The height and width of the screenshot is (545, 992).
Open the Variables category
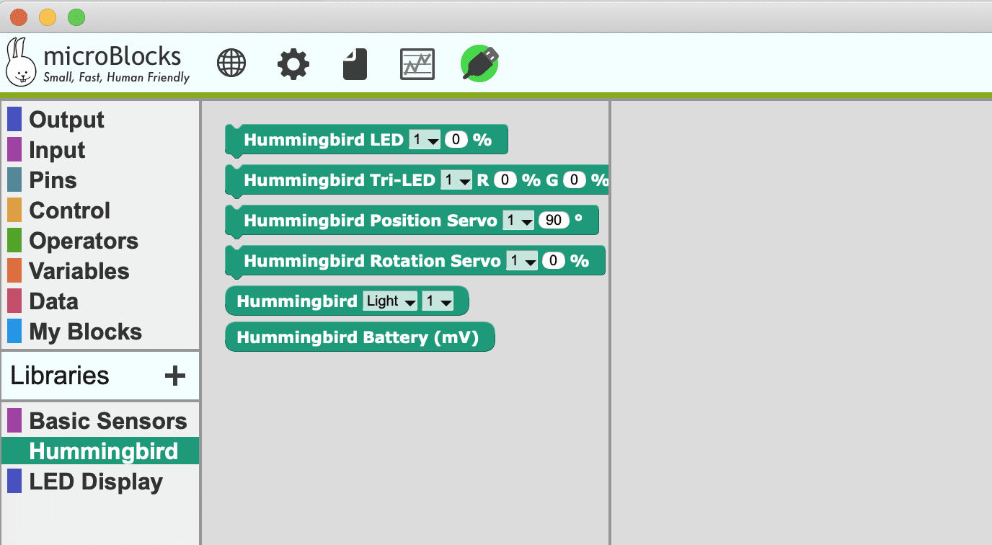[x=79, y=271]
